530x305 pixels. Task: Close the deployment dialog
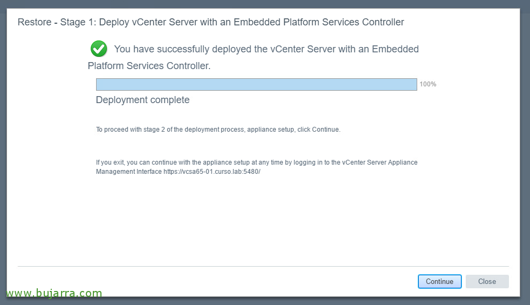pos(487,281)
